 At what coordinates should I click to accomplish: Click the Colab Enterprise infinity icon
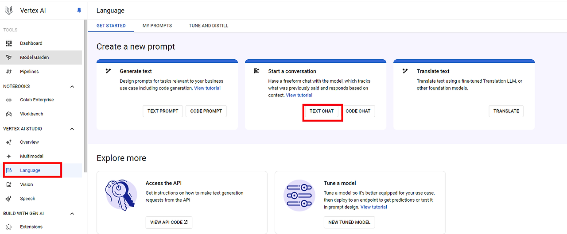click(9, 100)
